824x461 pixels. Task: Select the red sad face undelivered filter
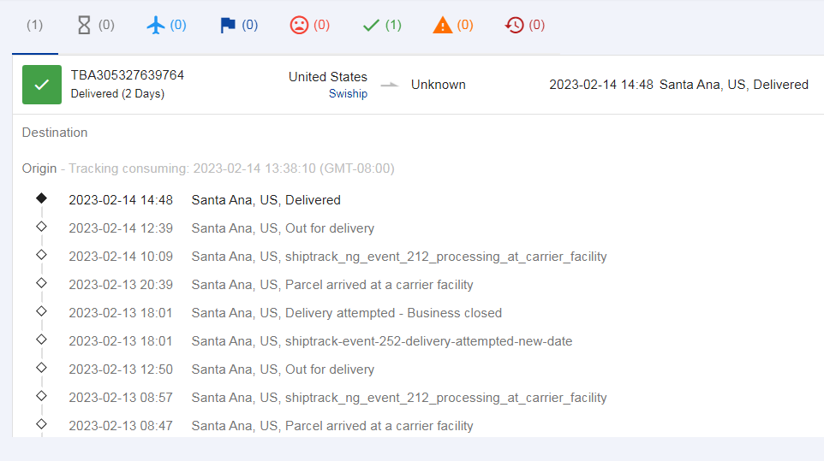coord(309,25)
